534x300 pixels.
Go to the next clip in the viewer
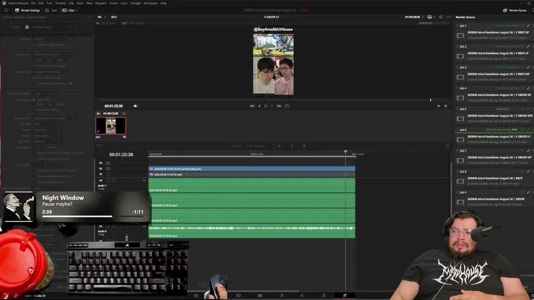click(x=438, y=106)
